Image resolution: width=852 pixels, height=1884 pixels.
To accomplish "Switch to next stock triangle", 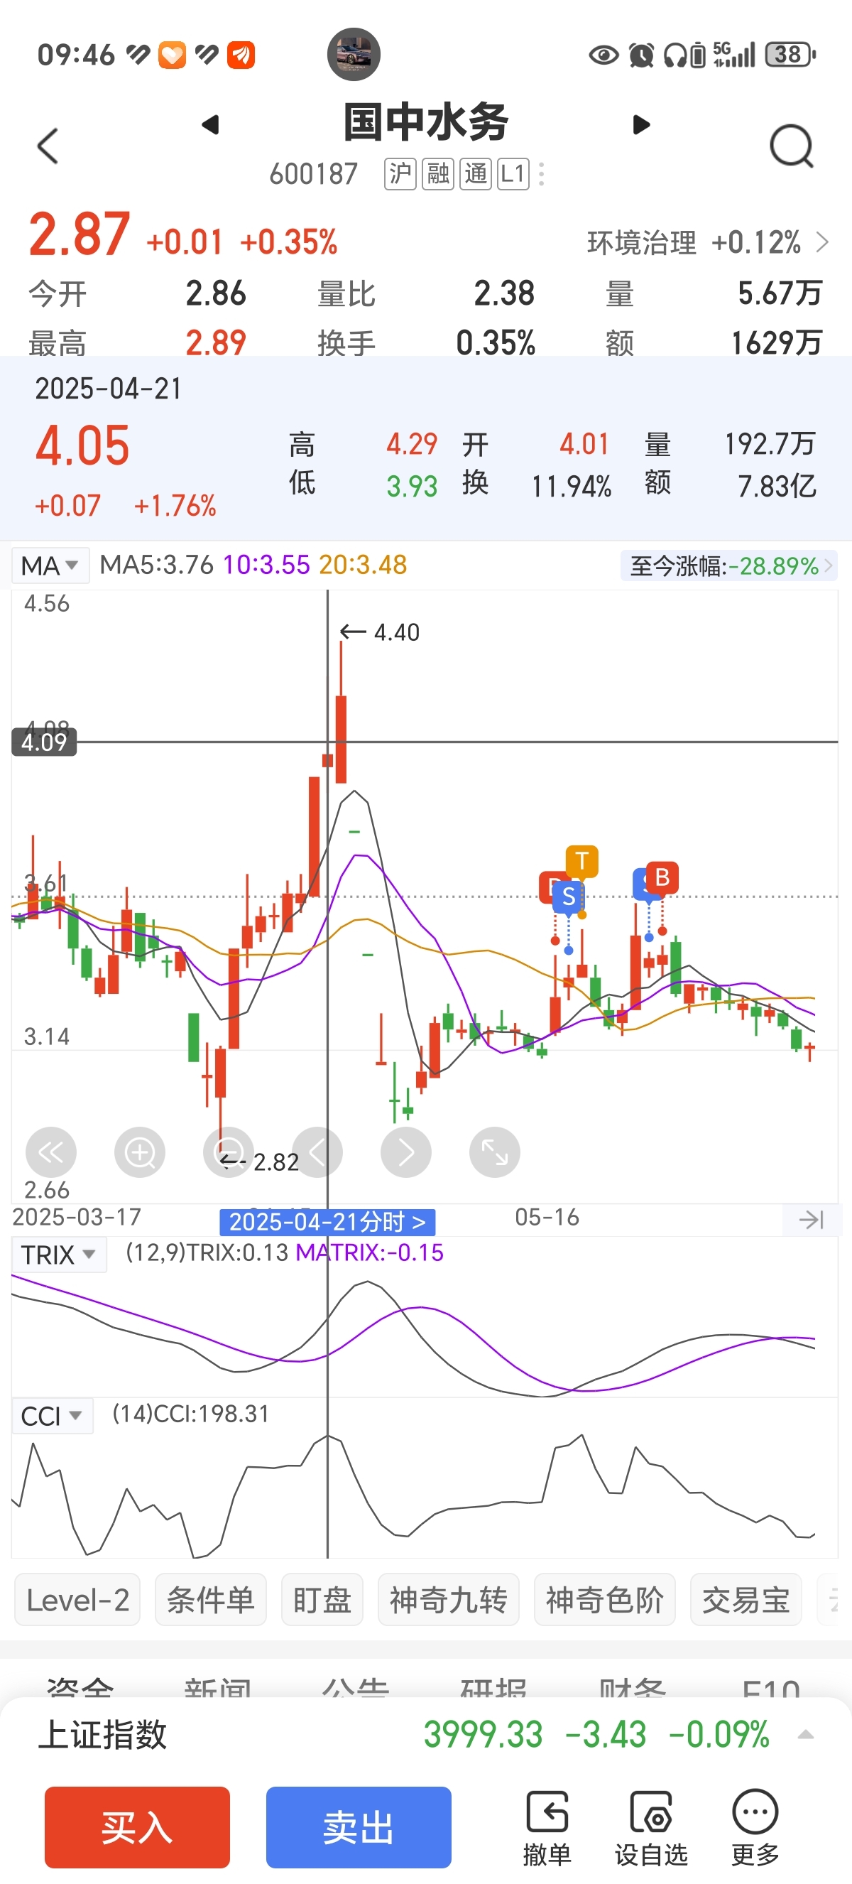I will click(641, 124).
